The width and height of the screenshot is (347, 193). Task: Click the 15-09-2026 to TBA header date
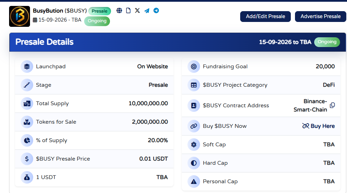[x=285, y=42]
